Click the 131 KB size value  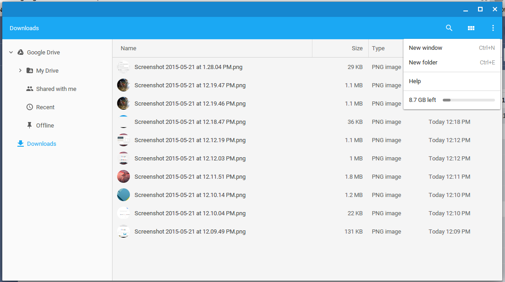coord(354,232)
